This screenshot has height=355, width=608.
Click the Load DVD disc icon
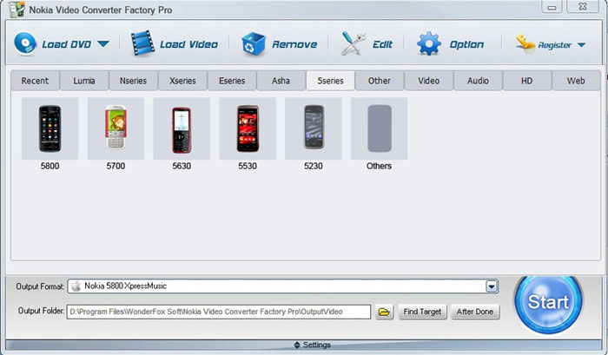point(25,43)
